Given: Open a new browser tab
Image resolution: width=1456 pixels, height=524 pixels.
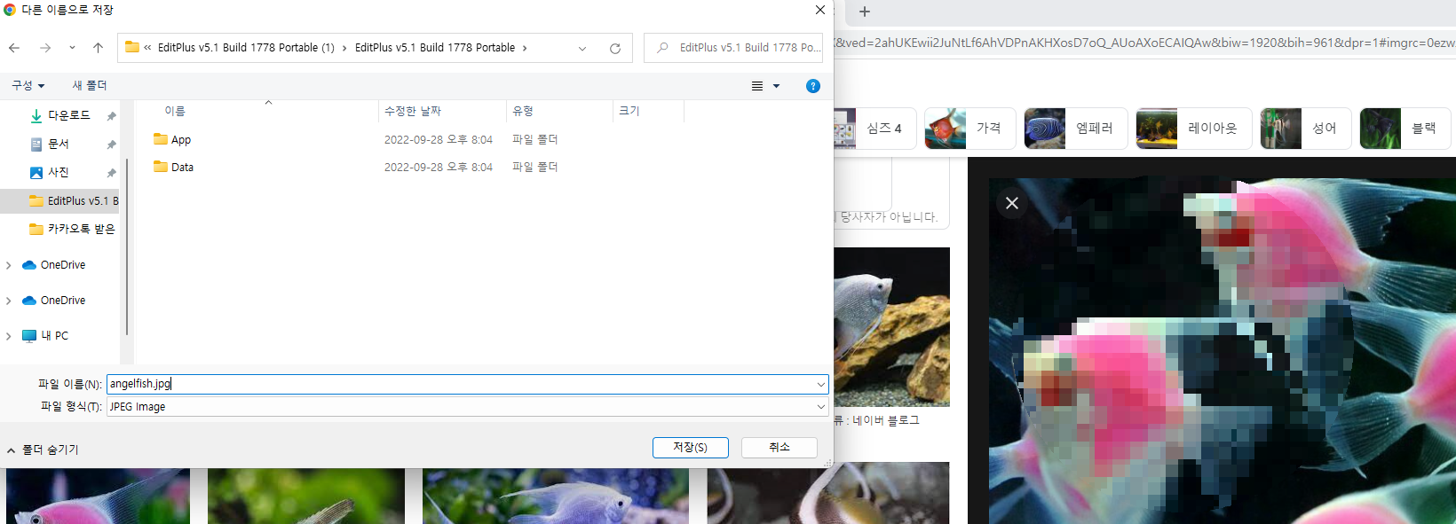Looking at the screenshot, I should point(865,12).
